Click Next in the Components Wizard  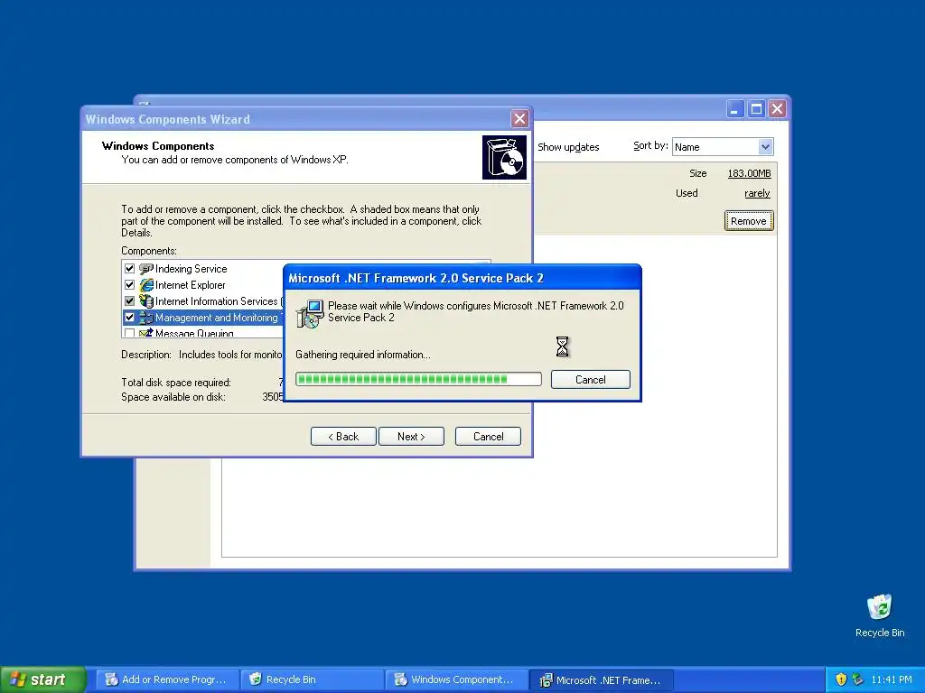tap(411, 437)
